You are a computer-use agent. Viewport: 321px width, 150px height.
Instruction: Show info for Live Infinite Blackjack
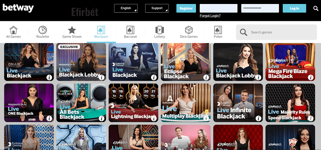pyautogui.click(x=258, y=118)
